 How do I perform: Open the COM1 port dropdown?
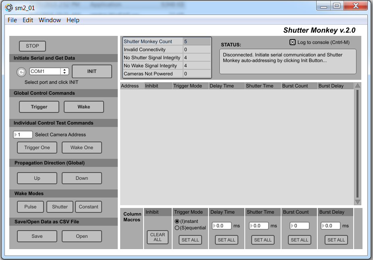click(x=49, y=71)
